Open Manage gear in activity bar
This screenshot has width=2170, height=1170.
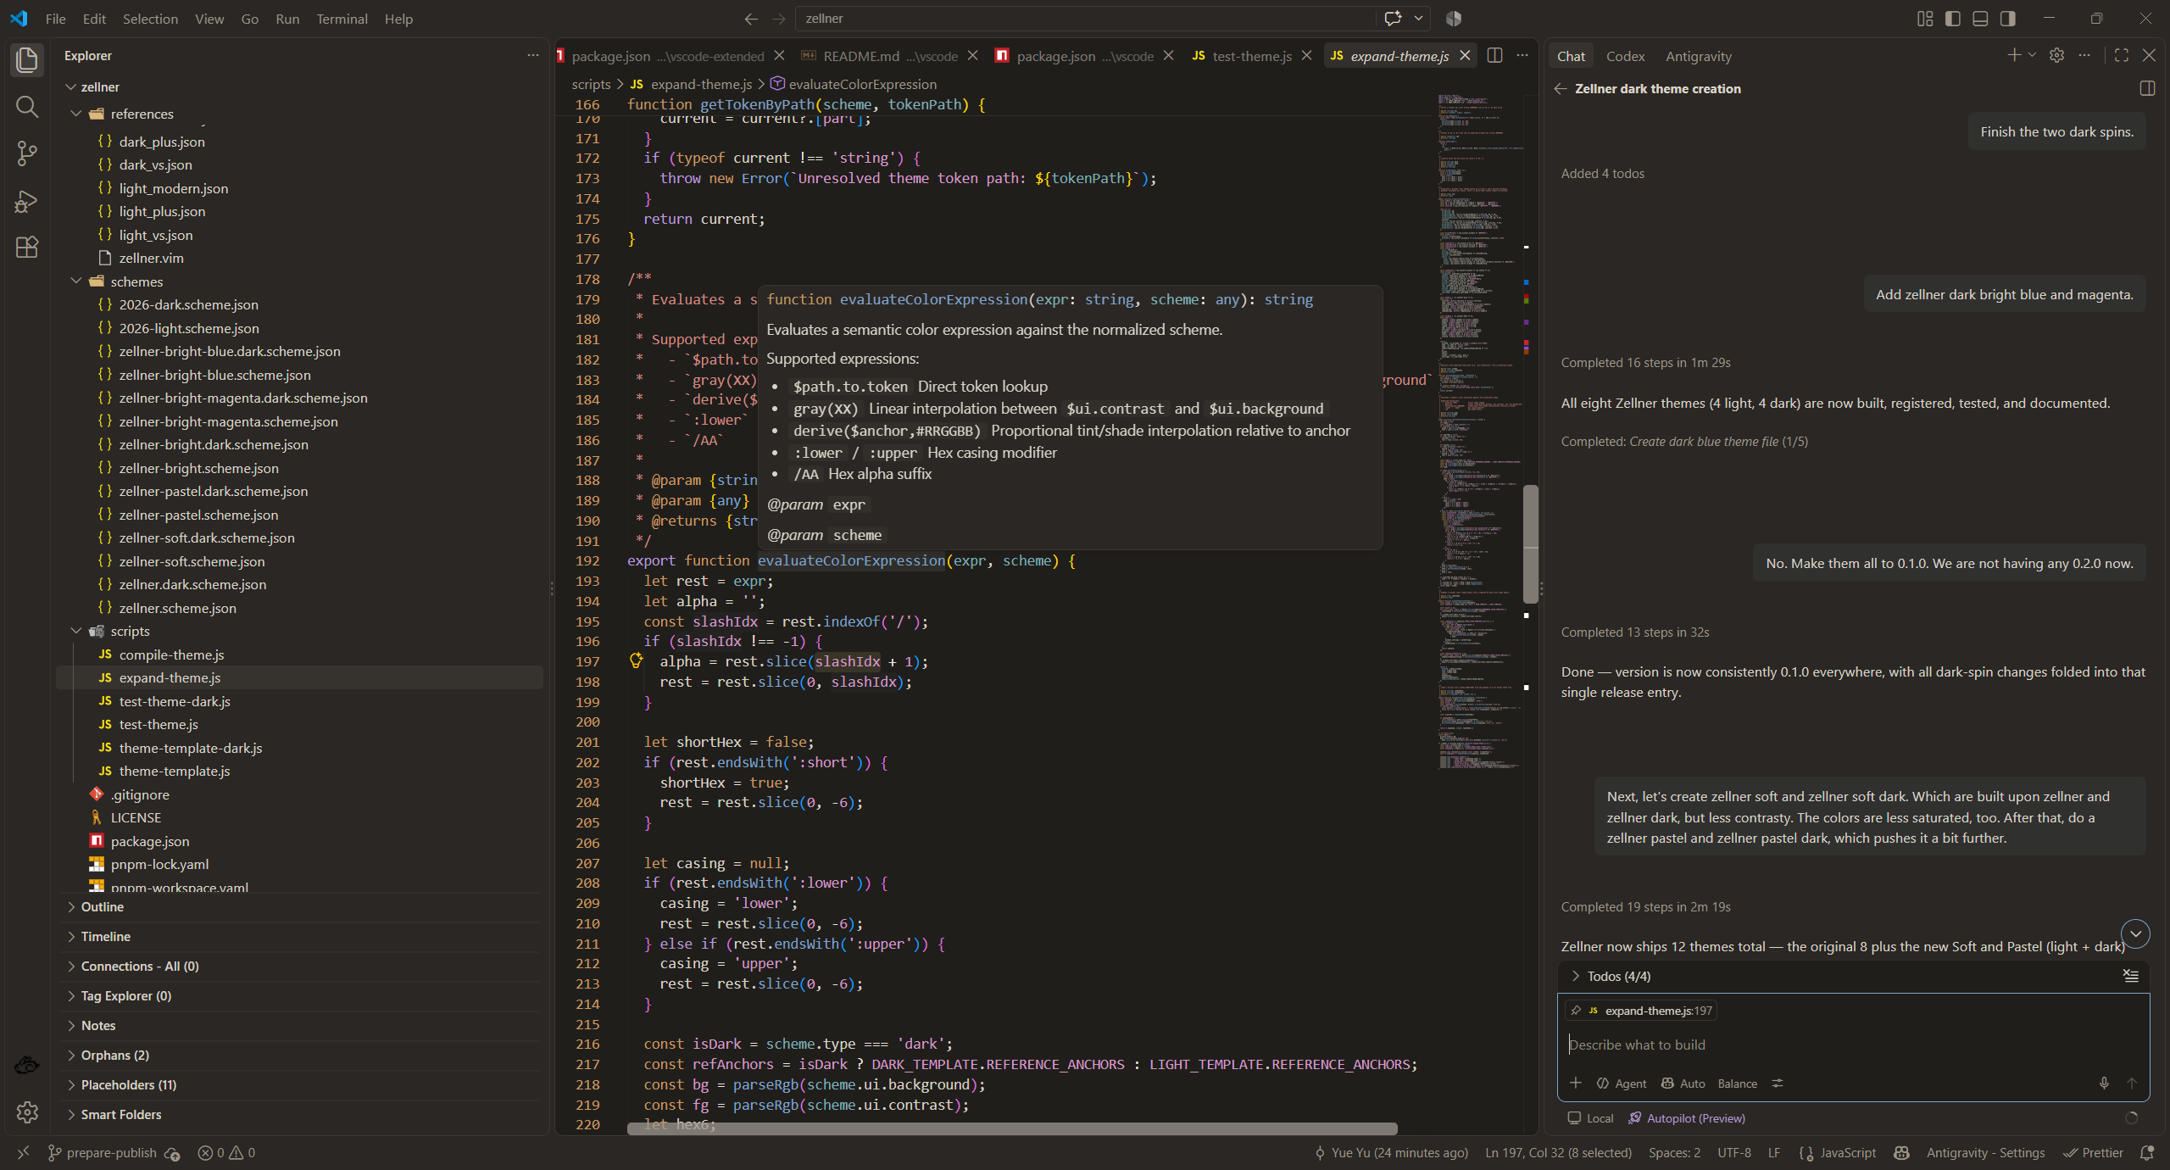pyautogui.click(x=27, y=1112)
